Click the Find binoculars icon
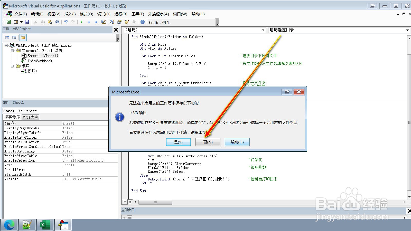 [x=57, y=22]
